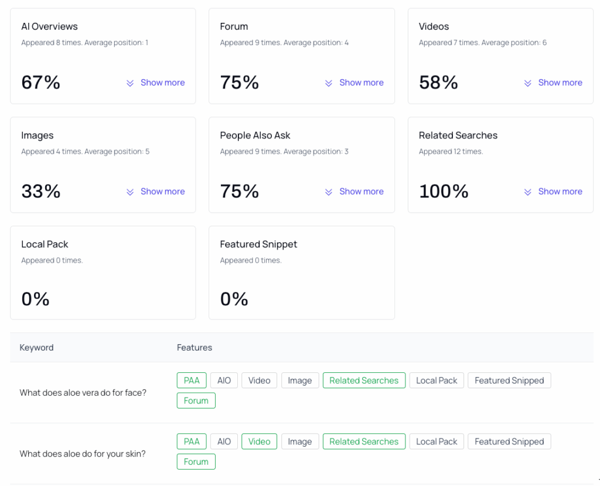Expand AI Overviews with Show more

(162, 83)
